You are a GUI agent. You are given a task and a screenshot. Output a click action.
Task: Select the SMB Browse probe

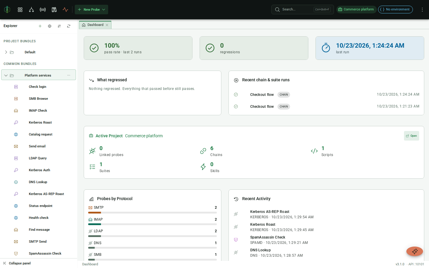click(38, 99)
